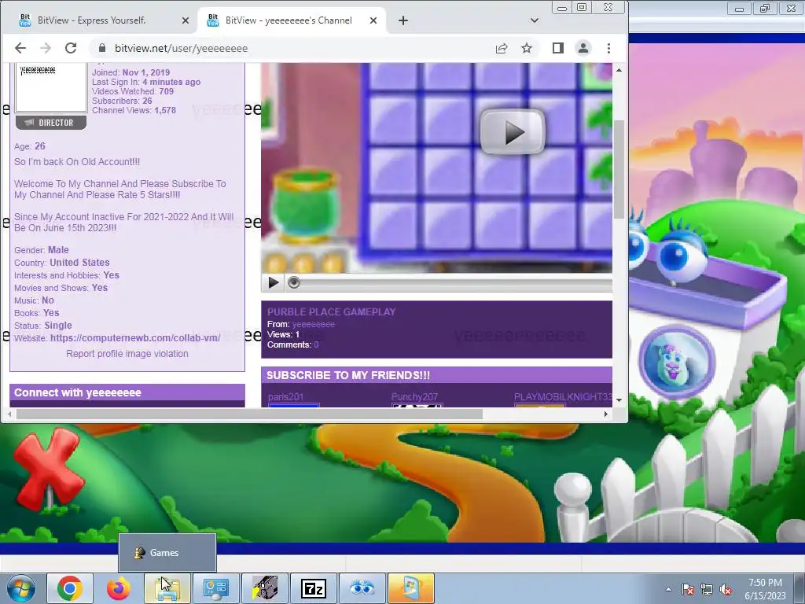This screenshot has width=805, height=604.
Task: Show hidden system tray icons
Action: click(668, 589)
